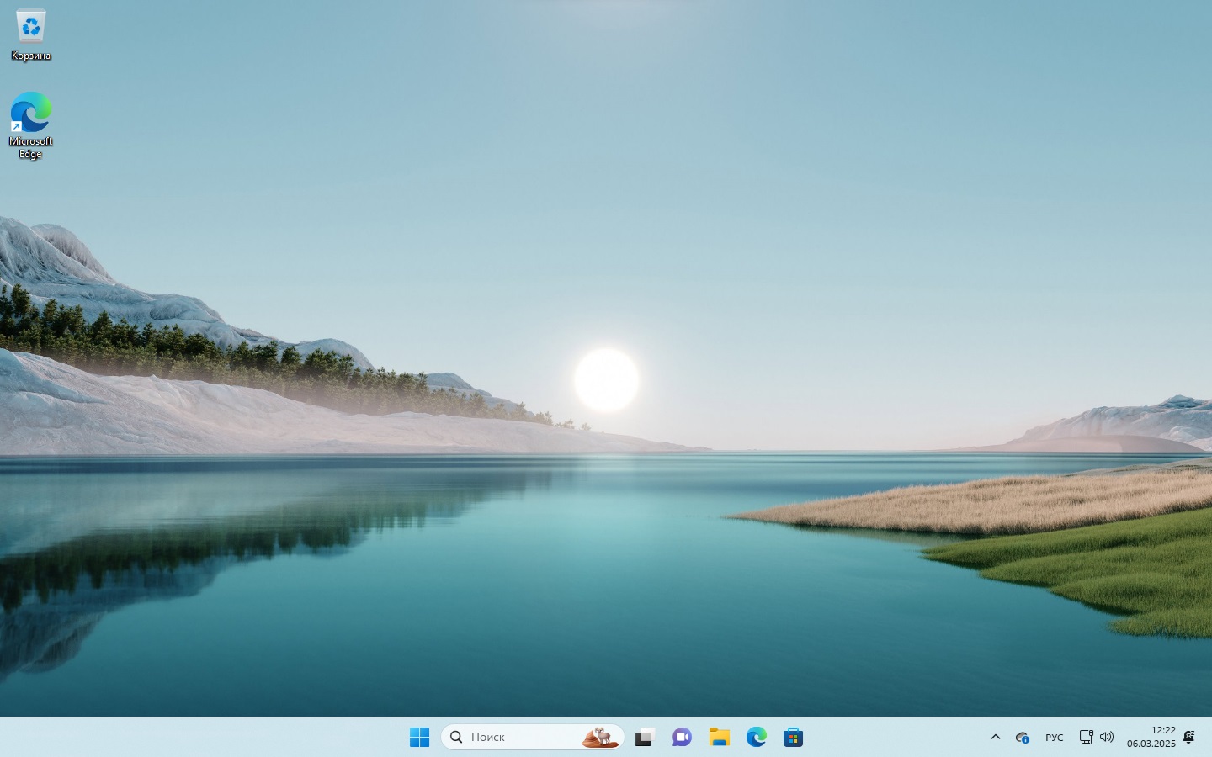Open Microsoft Store from the taskbar
The height and width of the screenshot is (757, 1212).
[793, 738]
